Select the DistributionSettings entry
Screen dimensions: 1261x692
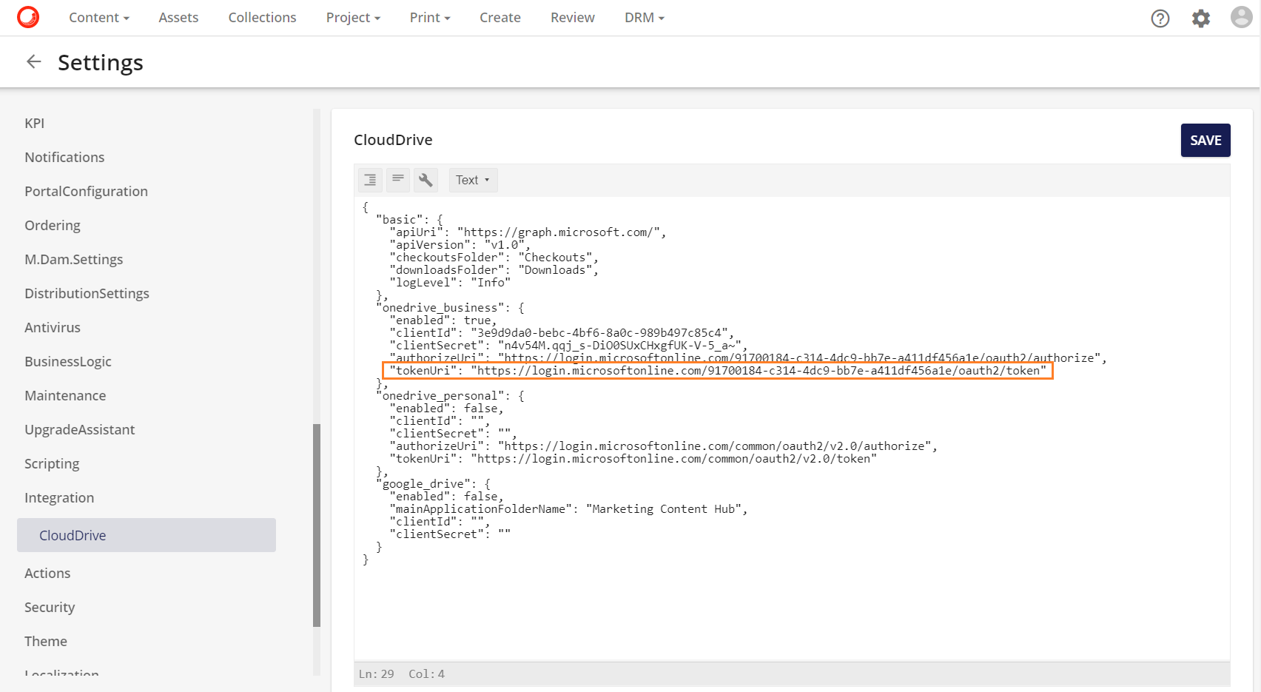[87, 293]
